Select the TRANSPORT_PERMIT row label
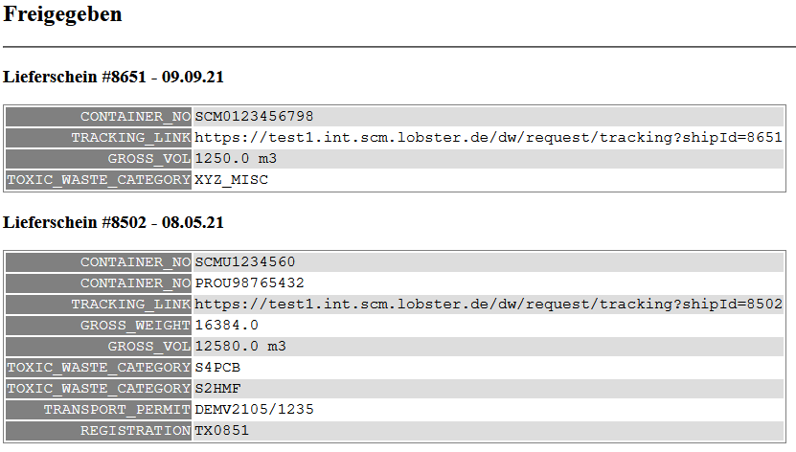Viewport: 796px width, 452px height. coord(117,410)
